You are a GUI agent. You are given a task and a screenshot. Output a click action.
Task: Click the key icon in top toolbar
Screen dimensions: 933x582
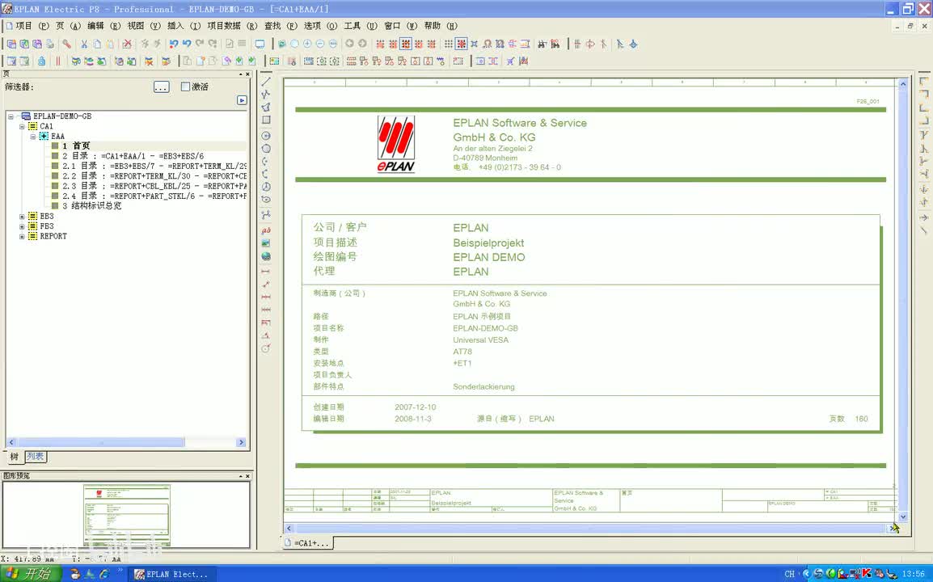click(66, 44)
